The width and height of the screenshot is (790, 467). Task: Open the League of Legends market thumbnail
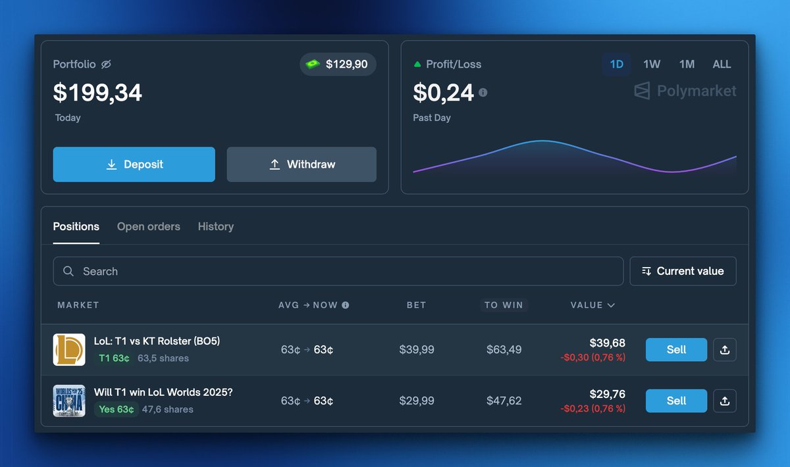[x=69, y=350]
